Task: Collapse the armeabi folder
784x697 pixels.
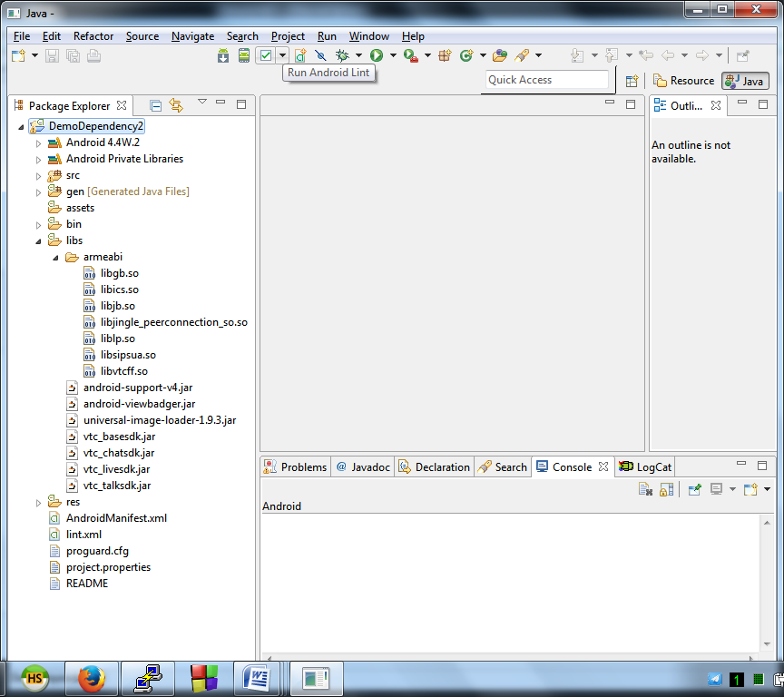Action: 55,257
